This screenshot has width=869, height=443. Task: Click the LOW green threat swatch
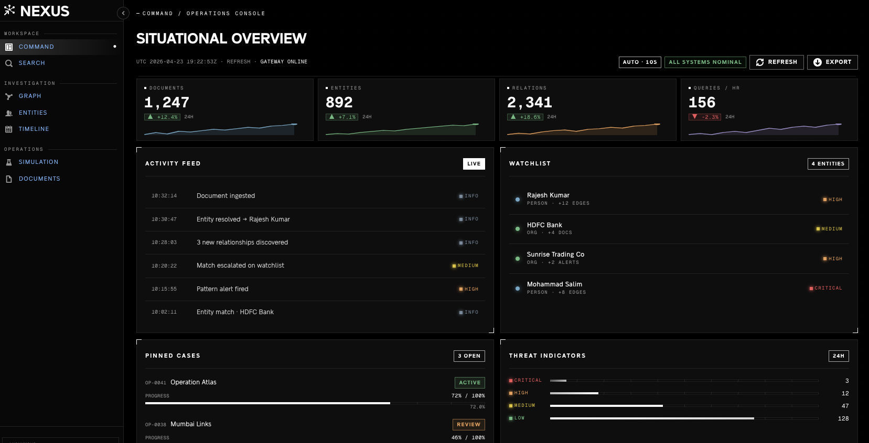pos(511,418)
